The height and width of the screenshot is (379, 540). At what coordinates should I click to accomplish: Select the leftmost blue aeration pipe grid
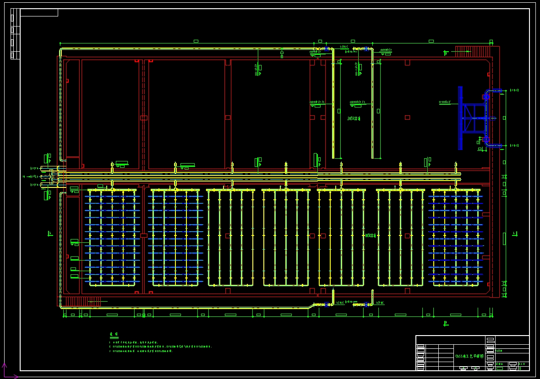tap(112, 238)
